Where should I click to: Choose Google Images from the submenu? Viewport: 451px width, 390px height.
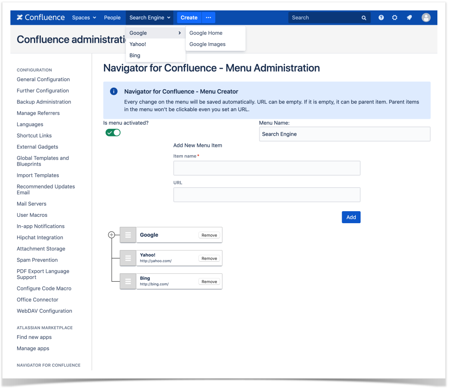click(x=216, y=44)
